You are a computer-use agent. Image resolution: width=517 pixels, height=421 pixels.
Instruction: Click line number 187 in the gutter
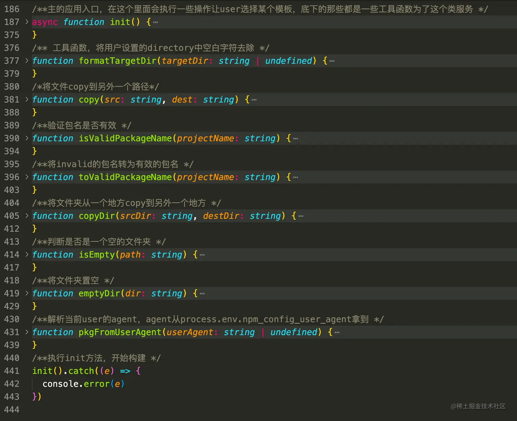12,22
